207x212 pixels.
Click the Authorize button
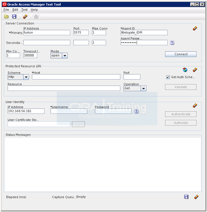181,123
